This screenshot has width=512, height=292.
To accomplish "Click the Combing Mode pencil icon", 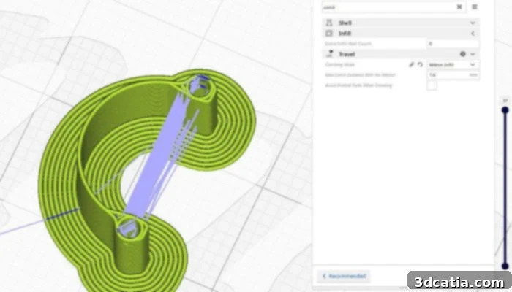I will point(411,64).
